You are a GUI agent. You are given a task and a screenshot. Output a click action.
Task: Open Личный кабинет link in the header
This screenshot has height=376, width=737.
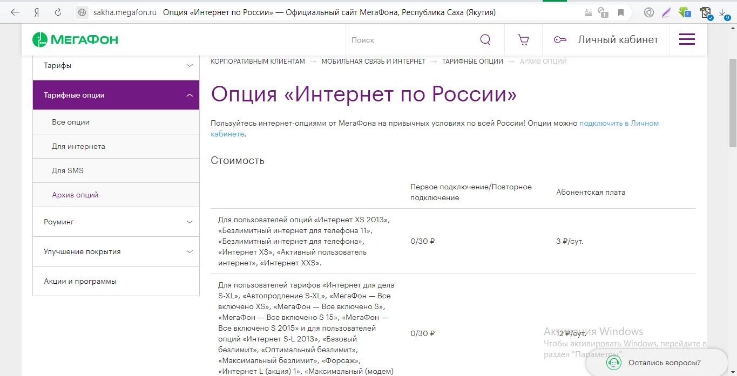pyautogui.click(x=618, y=39)
